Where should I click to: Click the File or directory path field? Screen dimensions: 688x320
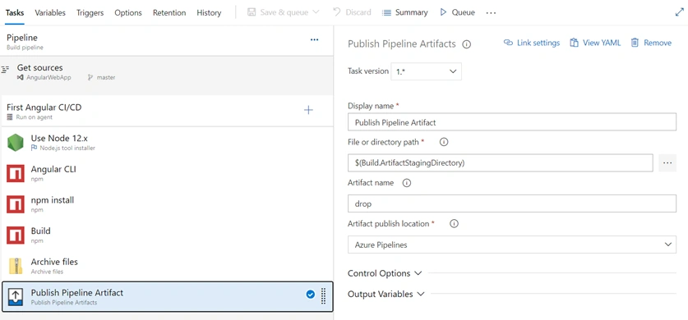(x=501, y=162)
